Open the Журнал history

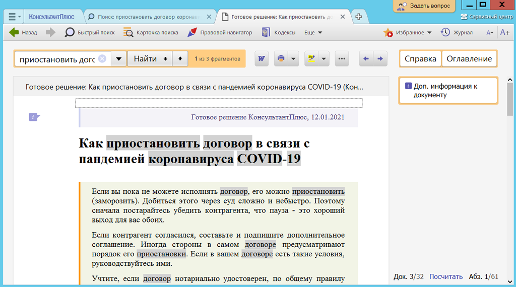pos(457,33)
